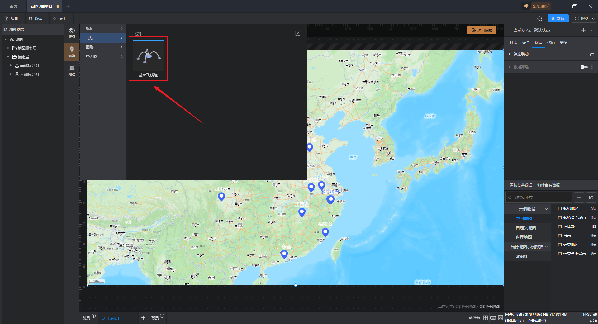Viewport: 598px width, 324px height.
Task: Expand the 地图服务层 tree folder
Action: coord(8,48)
